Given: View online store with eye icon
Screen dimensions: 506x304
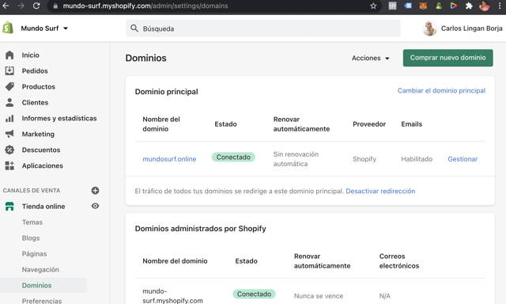Looking at the screenshot, I should 95,206.
